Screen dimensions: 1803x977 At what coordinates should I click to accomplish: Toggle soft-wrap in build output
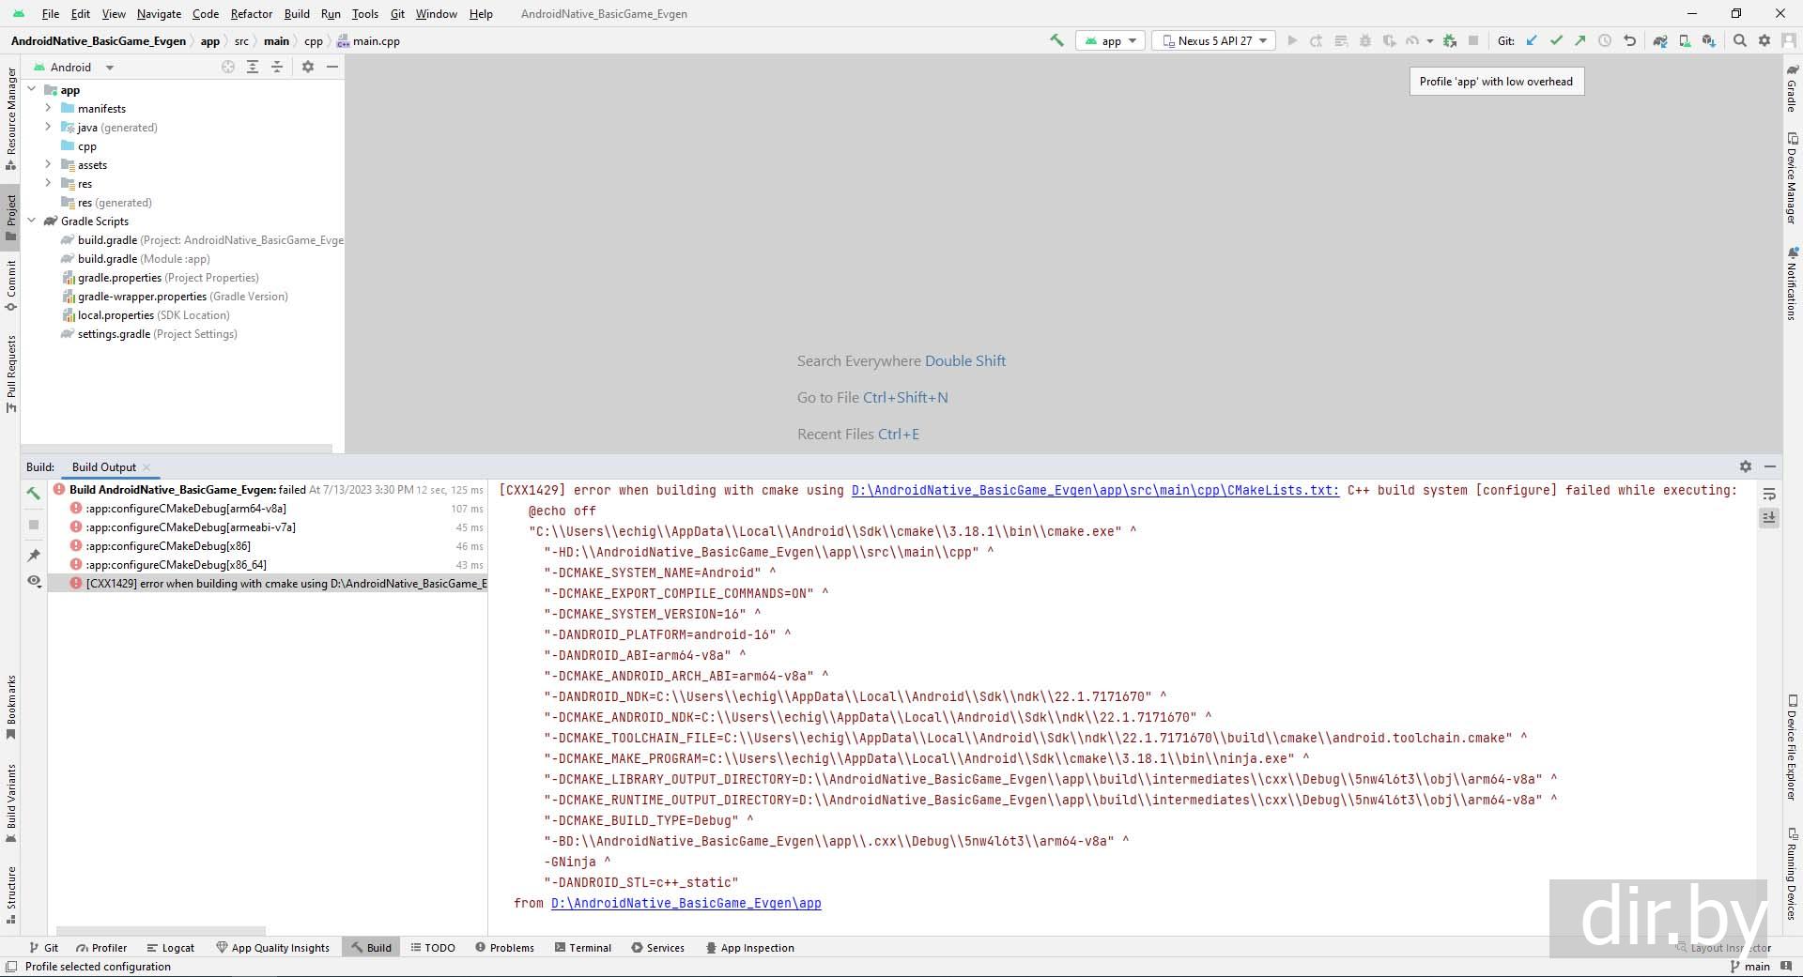[x=1769, y=494]
